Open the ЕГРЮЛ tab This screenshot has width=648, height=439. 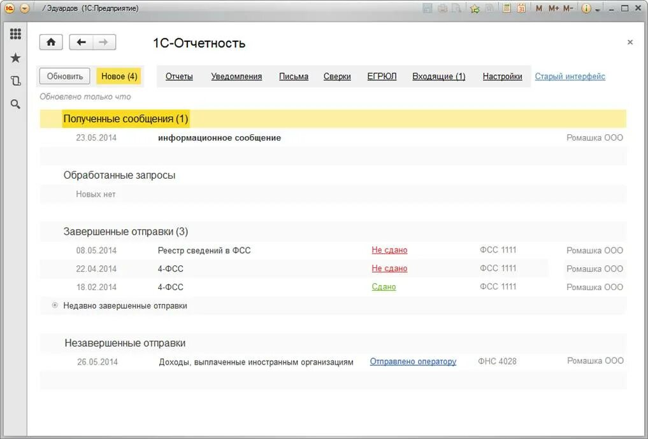[382, 76]
